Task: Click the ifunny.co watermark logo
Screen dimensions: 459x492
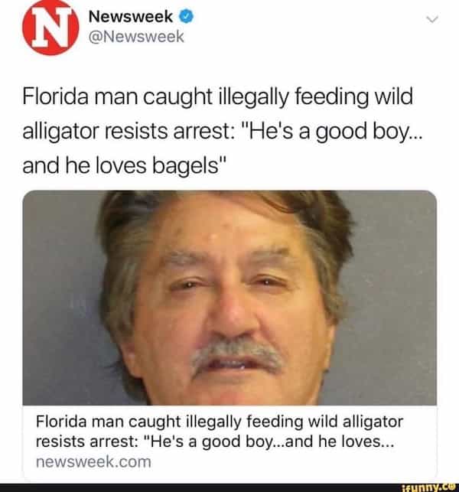Action: coord(429,487)
